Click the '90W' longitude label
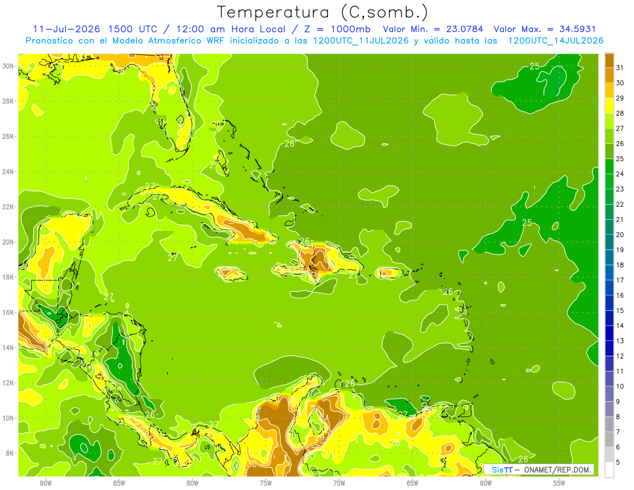 point(45,483)
